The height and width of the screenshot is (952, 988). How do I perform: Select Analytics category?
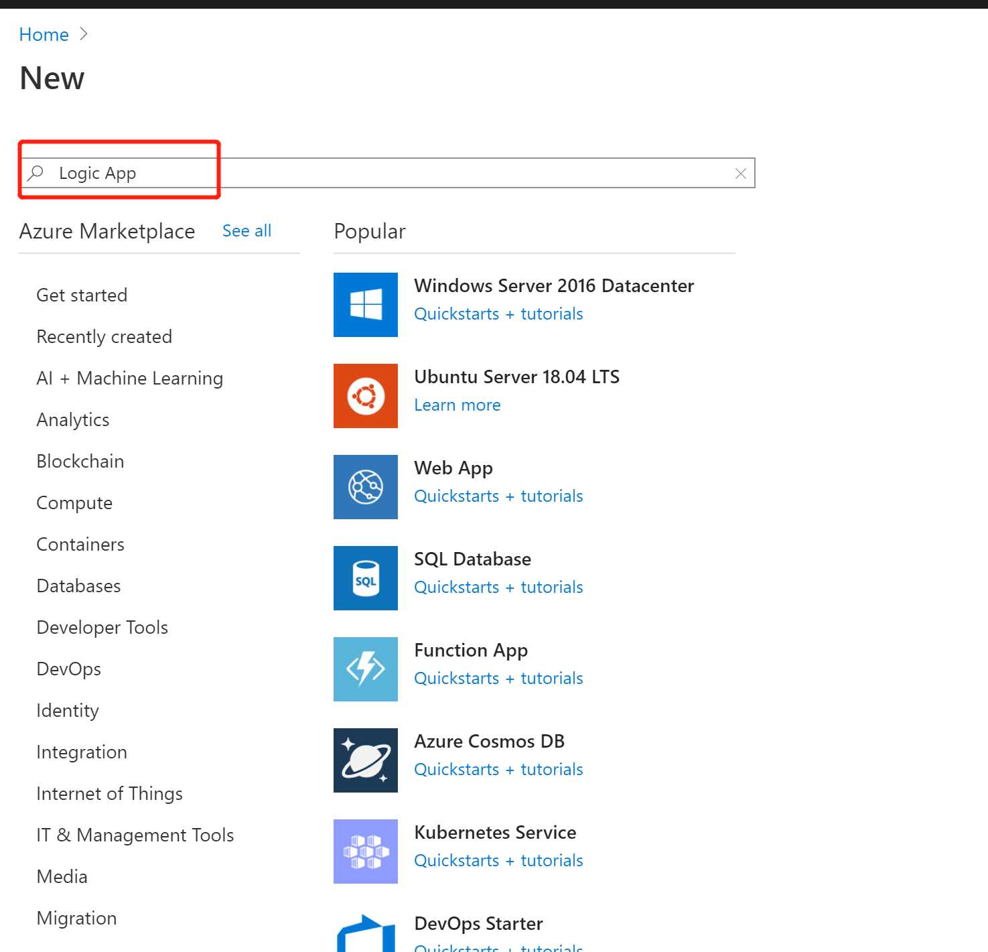73,420
